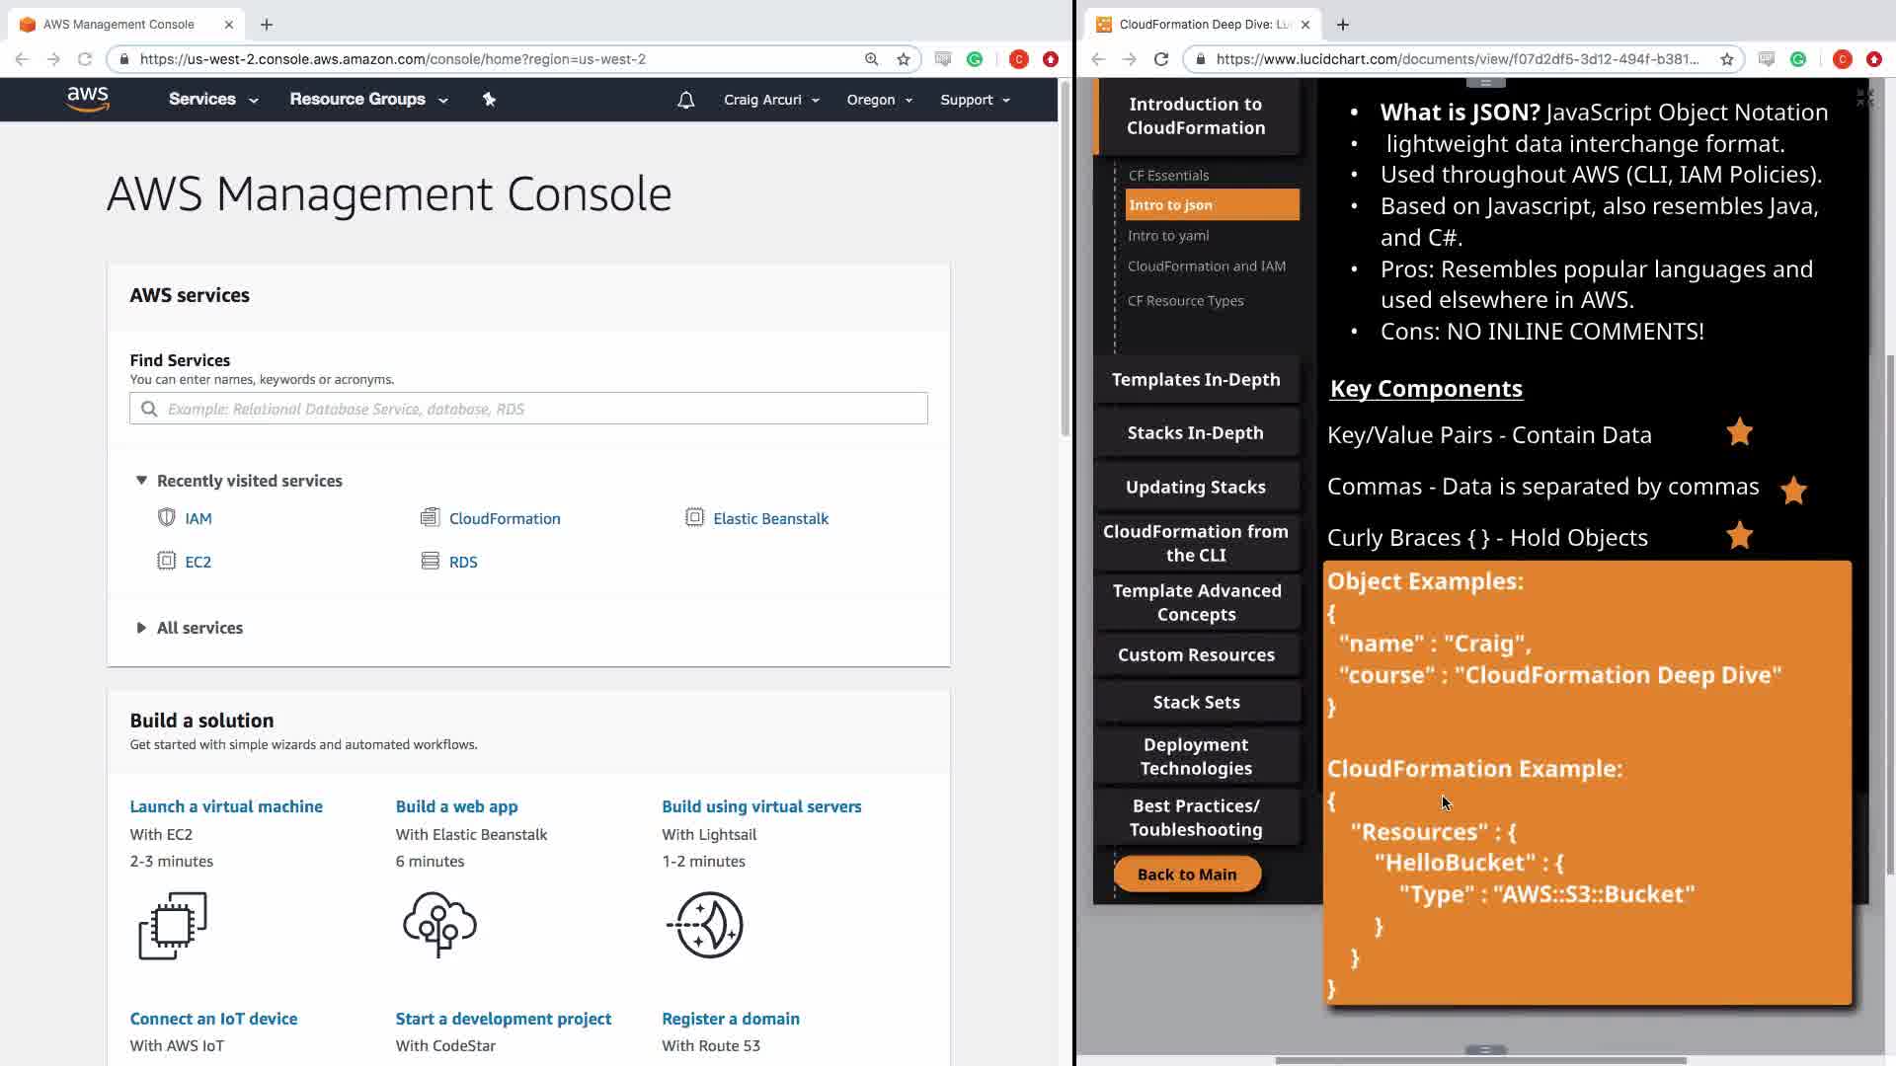The height and width of the screenshot is (1066, 1896).
Task: Open the Oregon region dropdown
Action: pos(879,100)
